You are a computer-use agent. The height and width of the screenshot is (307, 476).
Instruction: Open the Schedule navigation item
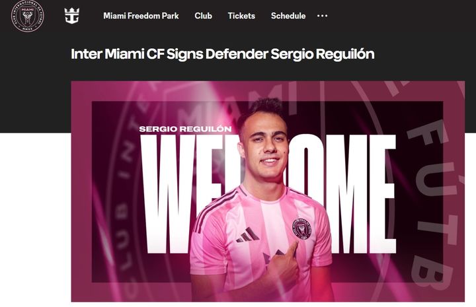(288, 16)
